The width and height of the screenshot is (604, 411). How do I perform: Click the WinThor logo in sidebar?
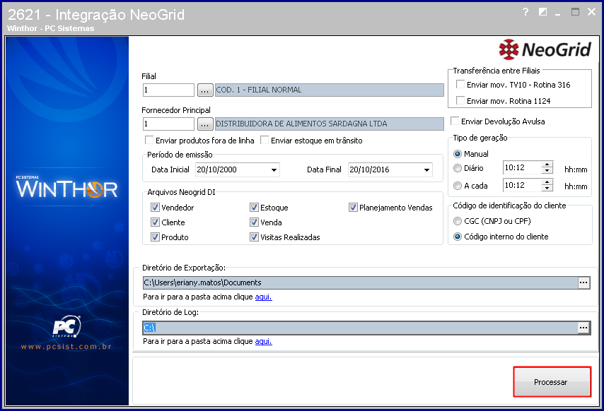tap(66, 187)
